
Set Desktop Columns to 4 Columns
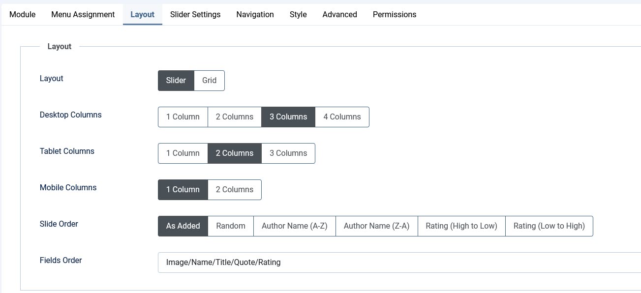[342, 117]
